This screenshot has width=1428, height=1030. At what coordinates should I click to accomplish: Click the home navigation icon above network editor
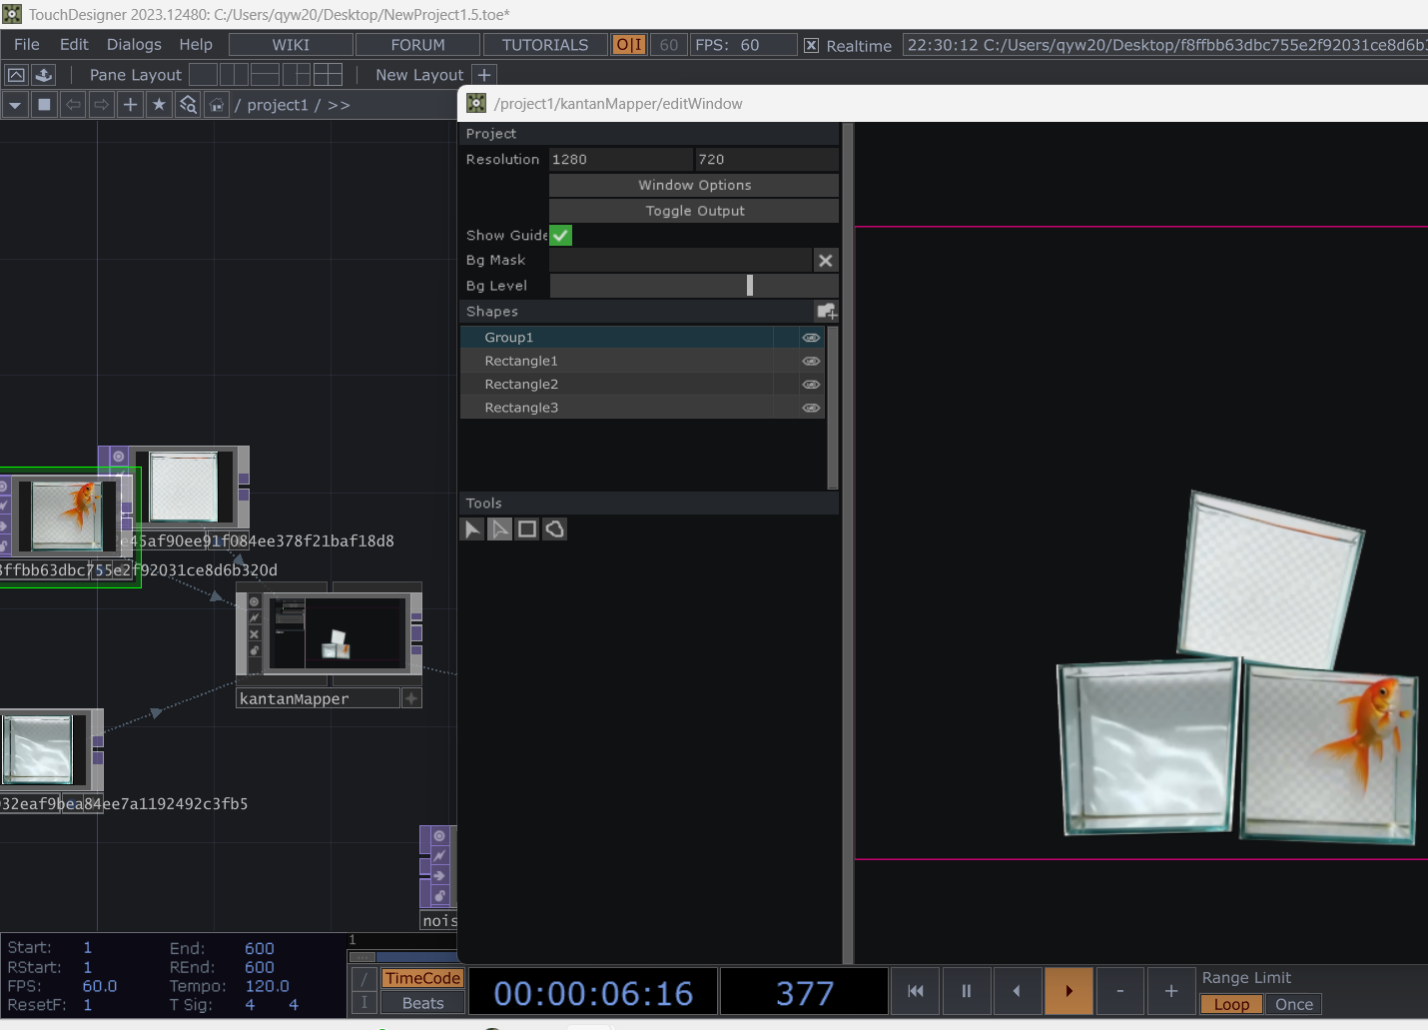pyautogui.click(x=217, y=104)
